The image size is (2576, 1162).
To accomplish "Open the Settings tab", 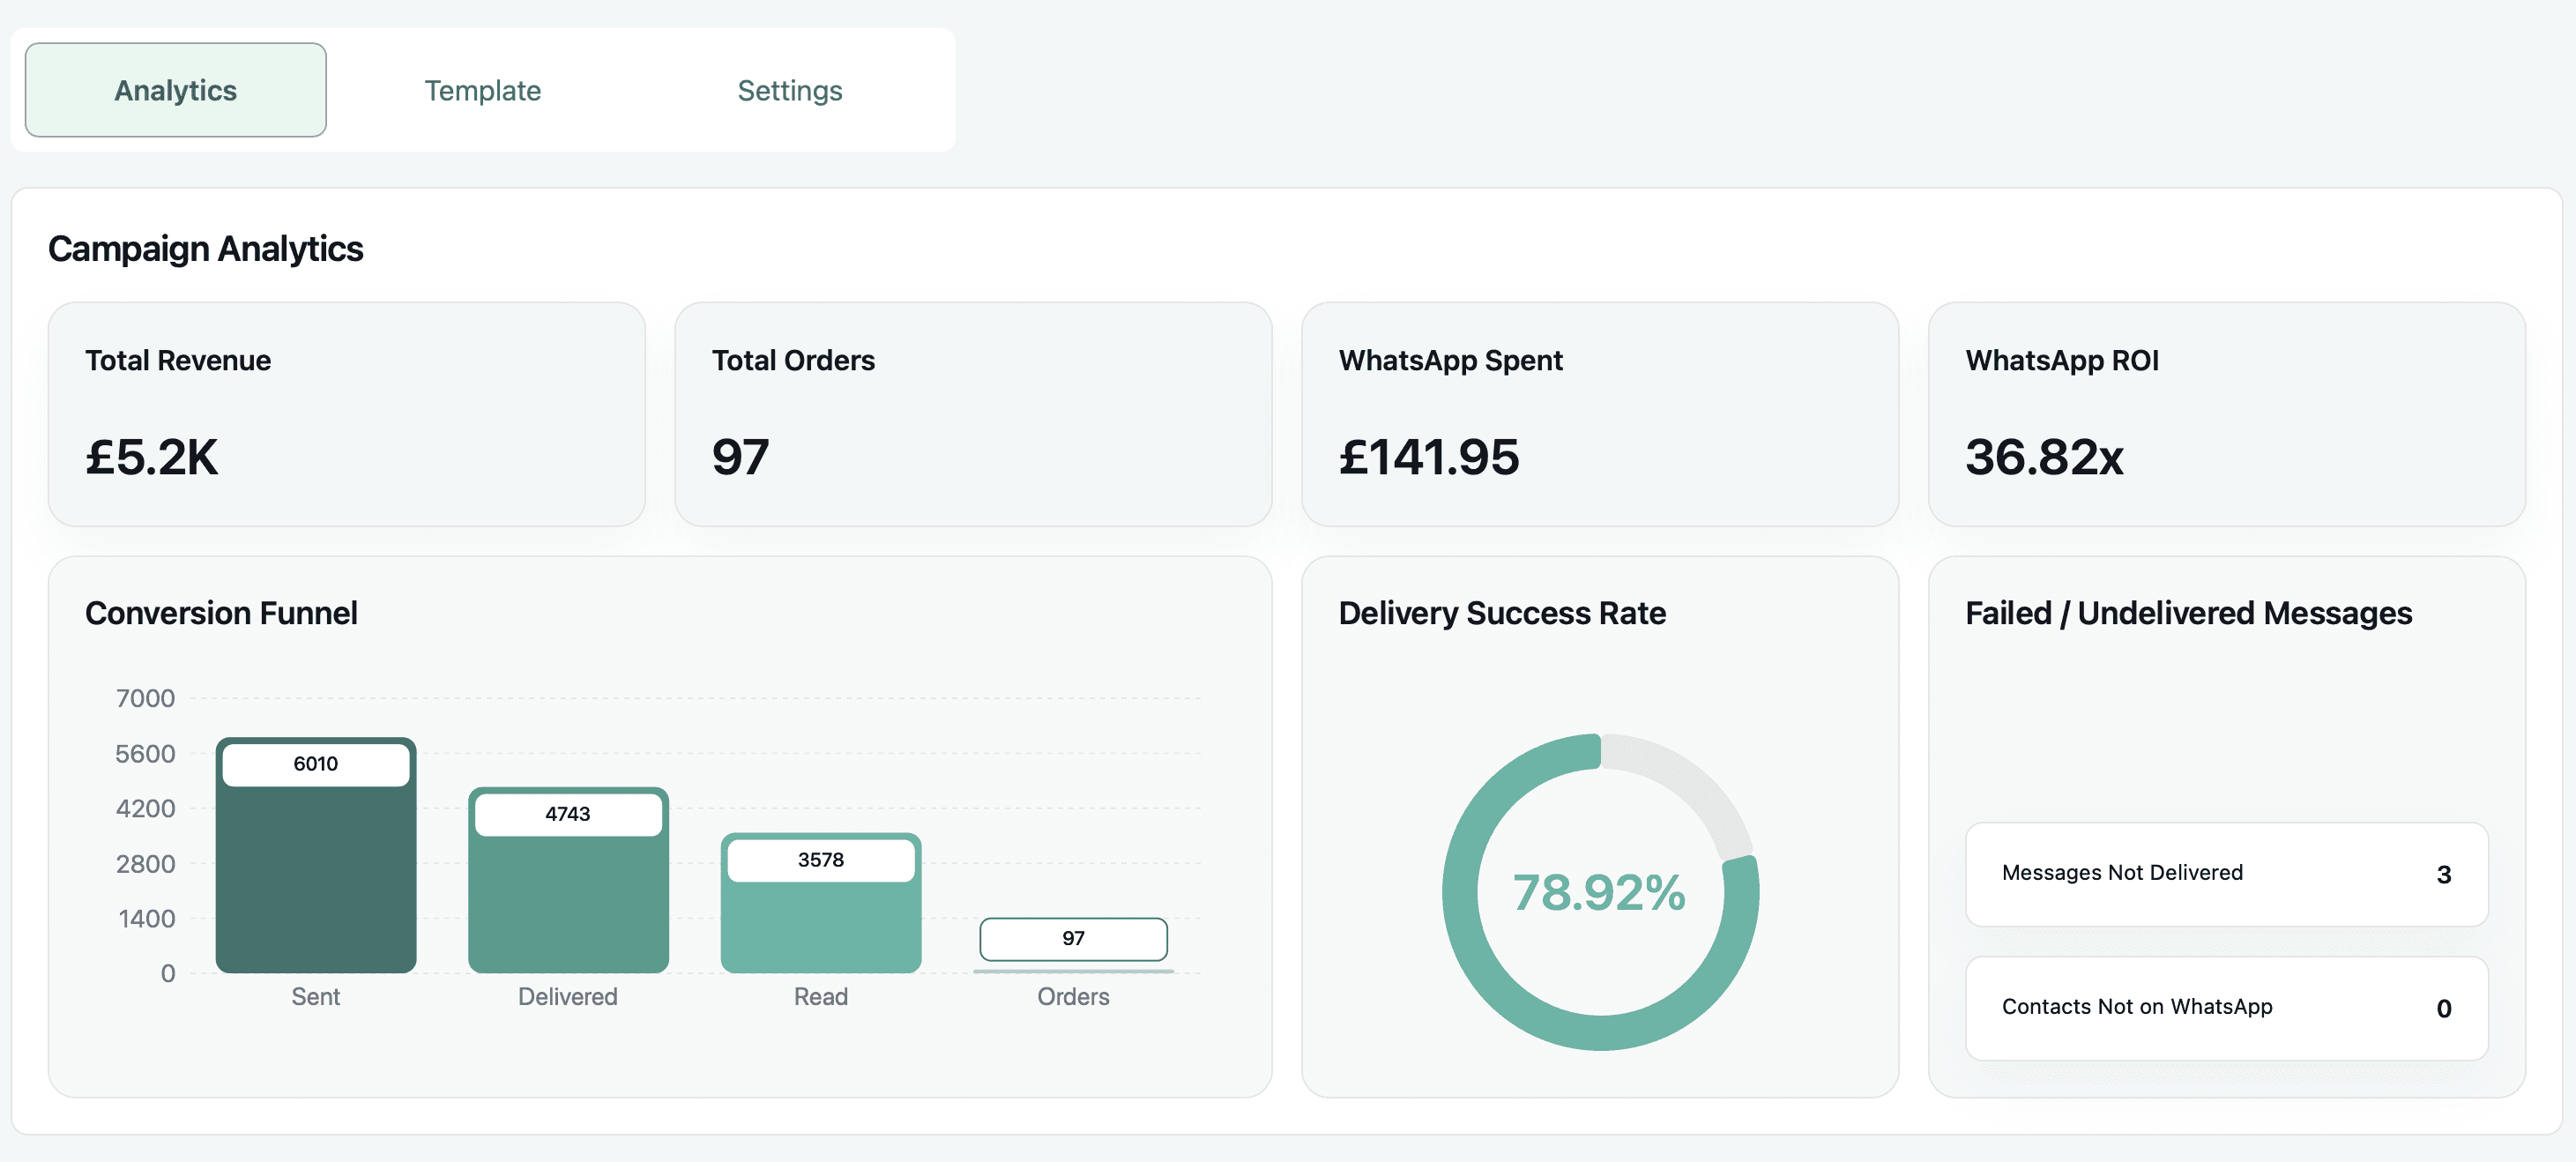I will [x=789, y=90].
